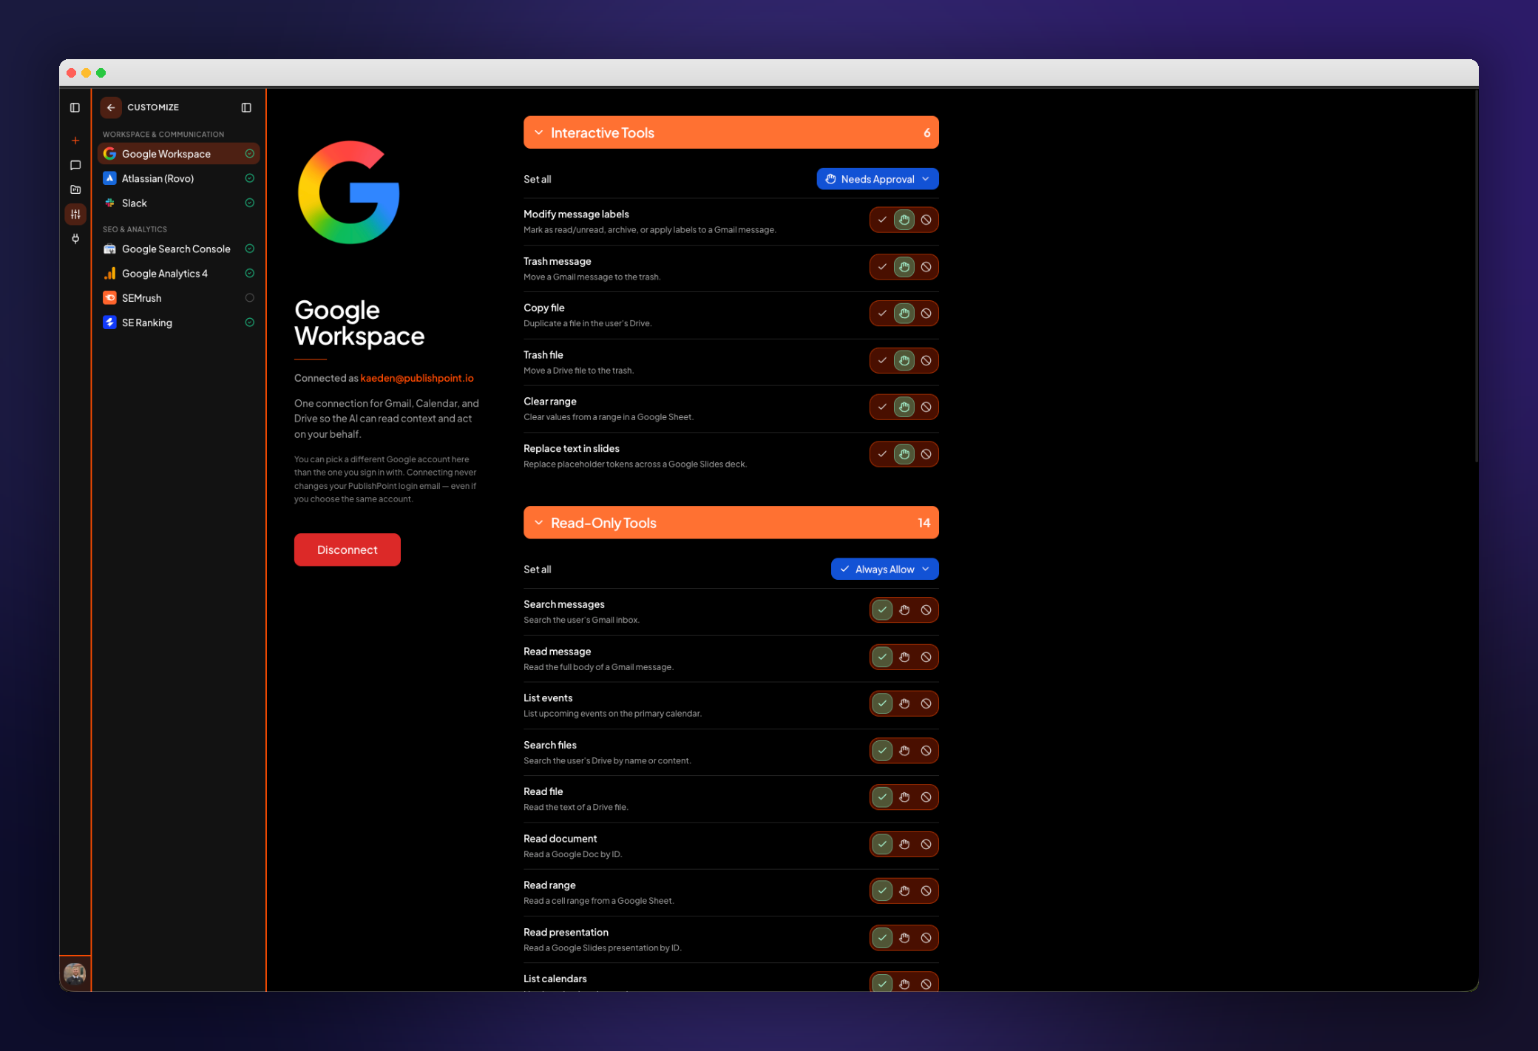Set Search files to needs approval
This screenshot has width=1538, height=1051.
tap(904, 751)
